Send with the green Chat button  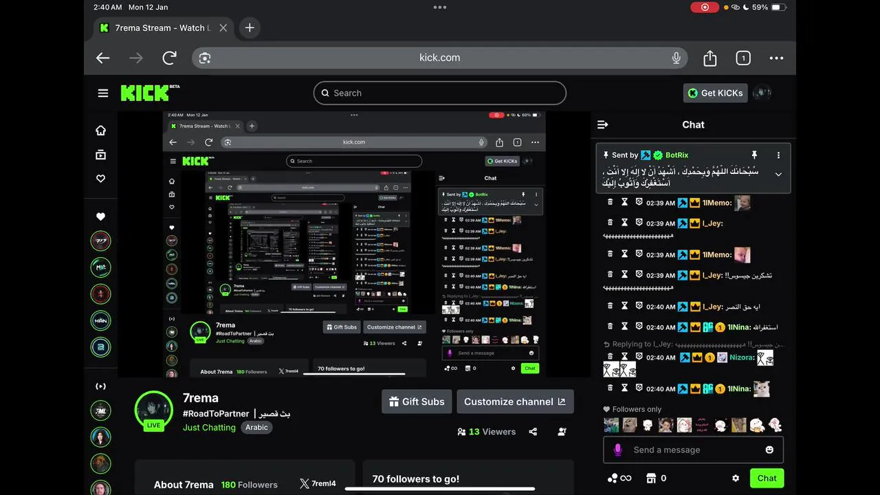tap(767, 478)
